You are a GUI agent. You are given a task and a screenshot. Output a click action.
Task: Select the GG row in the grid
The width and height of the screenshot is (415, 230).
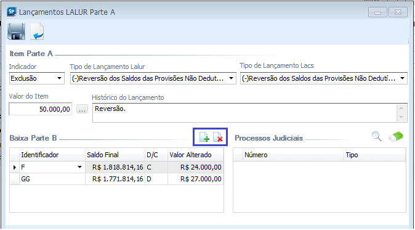click(x=116, y=179)
